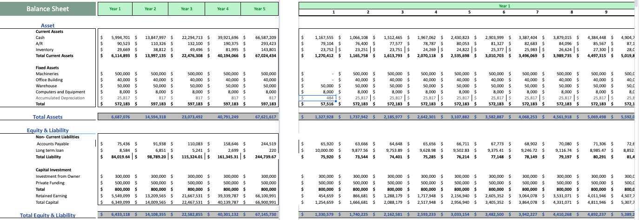Select Cash value 5,994,701
Viewport: 640px width, 220px height.
pyautogui.click(x=121, y=38)
